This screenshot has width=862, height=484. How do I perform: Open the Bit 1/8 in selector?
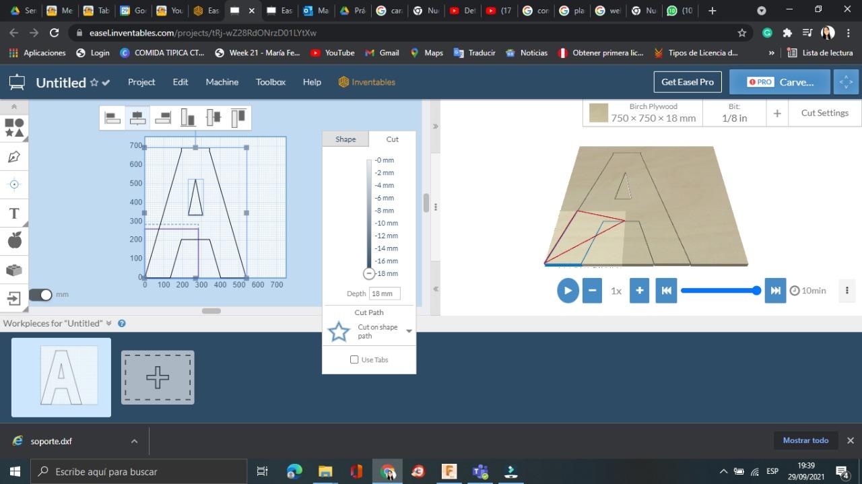point(734,113)
